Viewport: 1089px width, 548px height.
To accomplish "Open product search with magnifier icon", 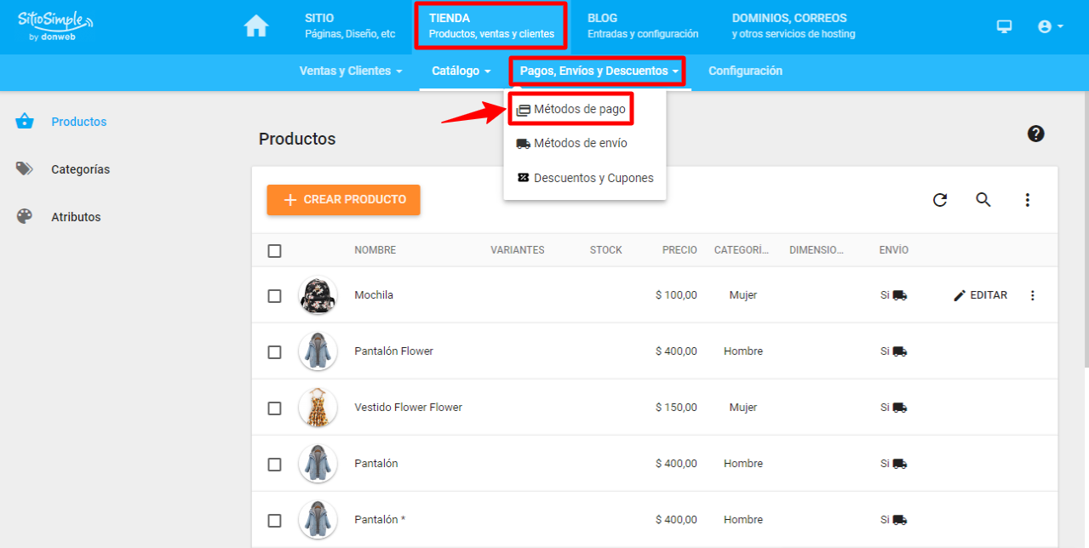I will pos(983,200).
